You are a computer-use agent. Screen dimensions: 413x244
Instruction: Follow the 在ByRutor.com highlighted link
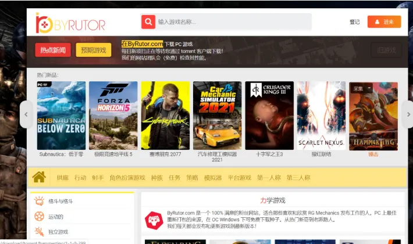(x=143, y=44)
